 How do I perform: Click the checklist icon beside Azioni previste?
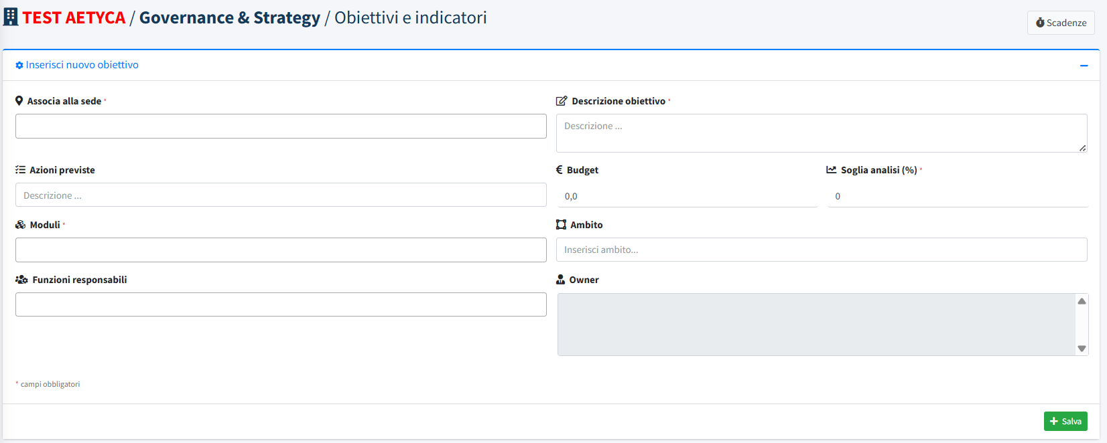click(x=21, y=170)
